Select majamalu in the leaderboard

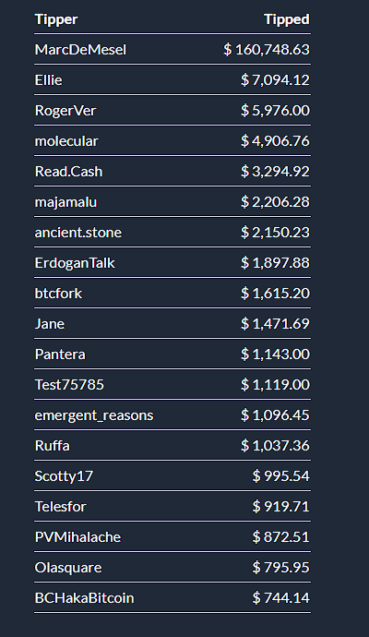pyautogui.click(x=65, y=202)
